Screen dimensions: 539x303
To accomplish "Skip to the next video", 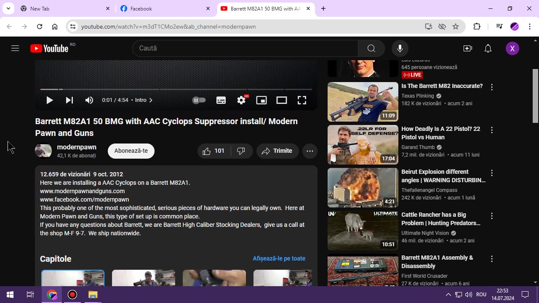I will coord(69,100).
